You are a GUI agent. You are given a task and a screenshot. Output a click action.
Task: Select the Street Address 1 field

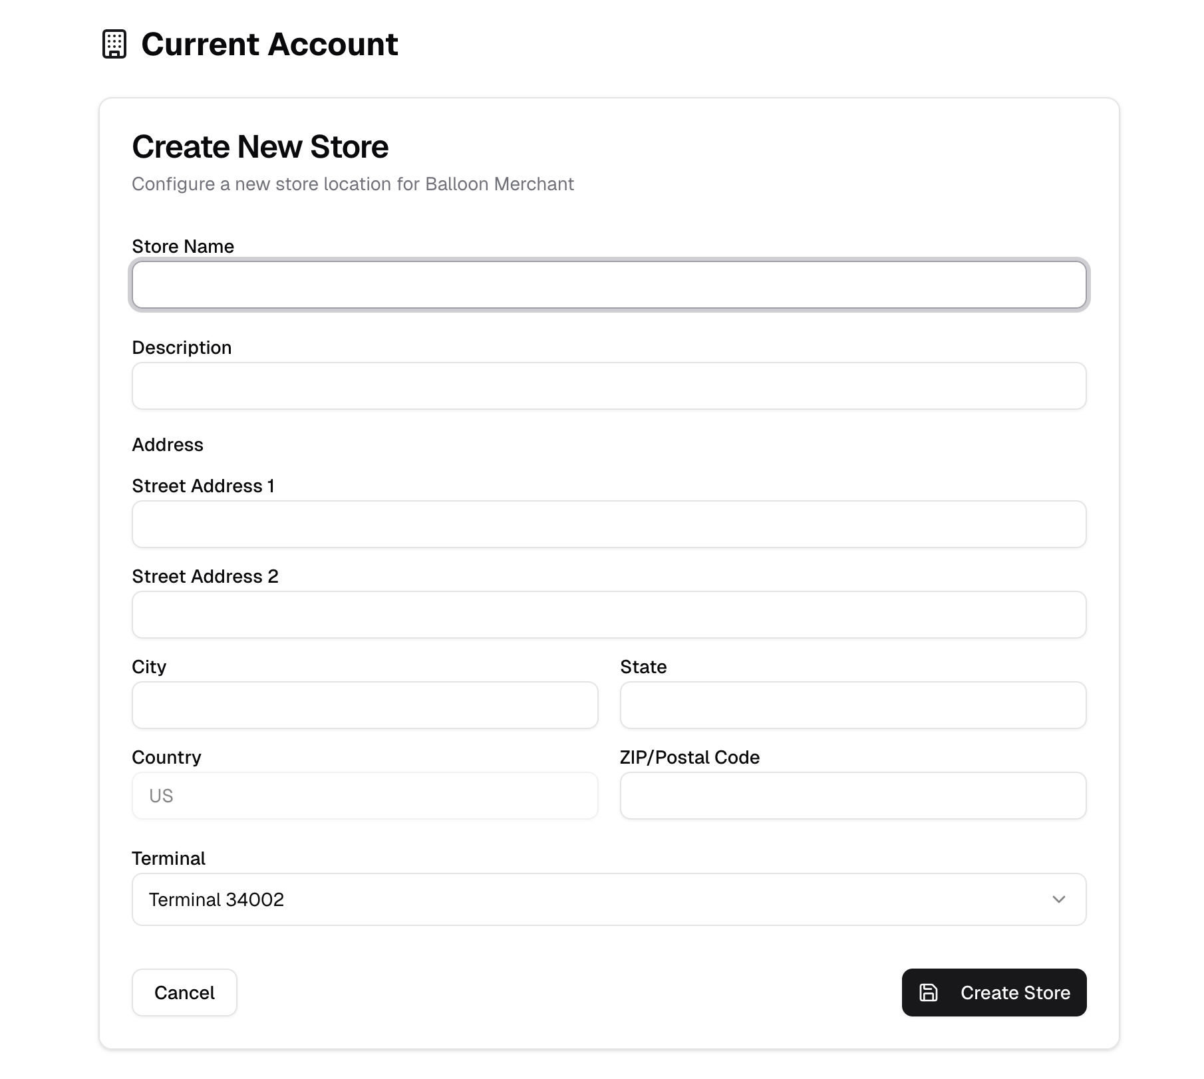[608, 524]
